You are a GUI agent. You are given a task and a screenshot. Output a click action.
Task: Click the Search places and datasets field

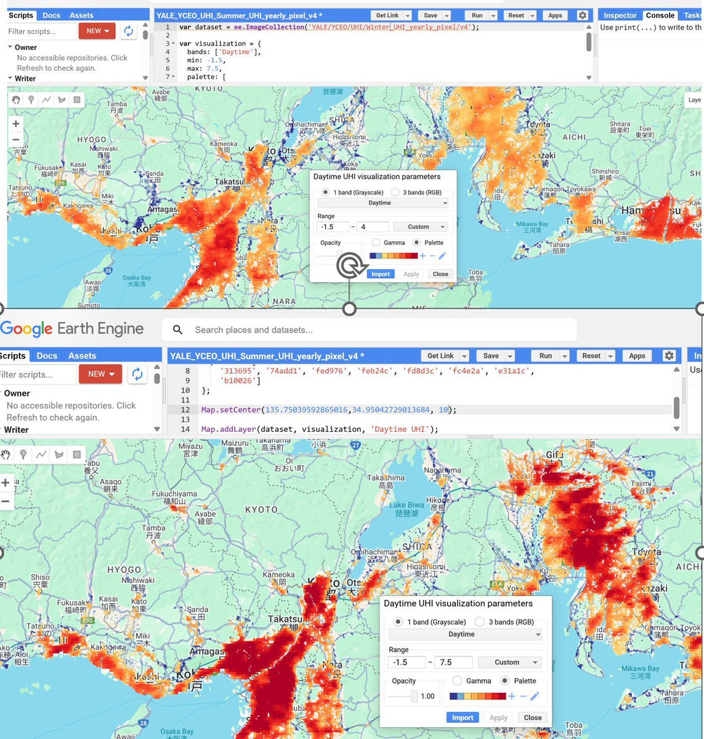pos(370,329)
